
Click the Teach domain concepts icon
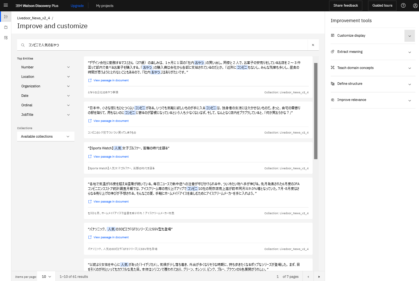point(333,68)
